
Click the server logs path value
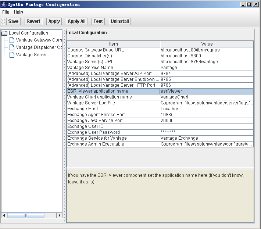coord(207,103)
